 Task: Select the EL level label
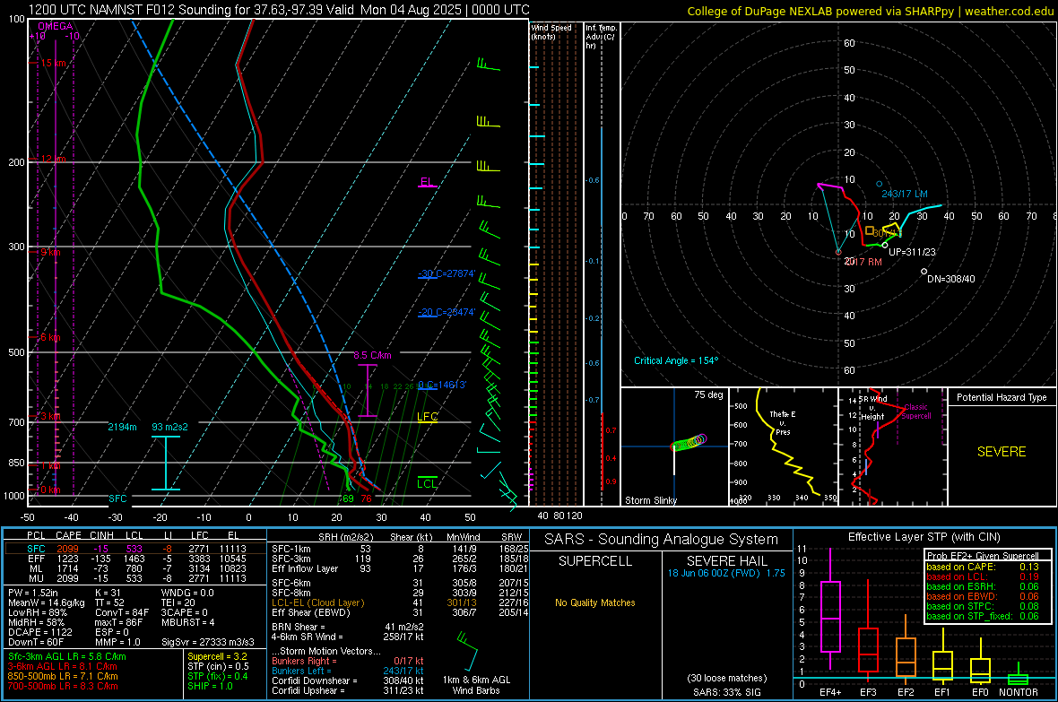pos(427,182)
